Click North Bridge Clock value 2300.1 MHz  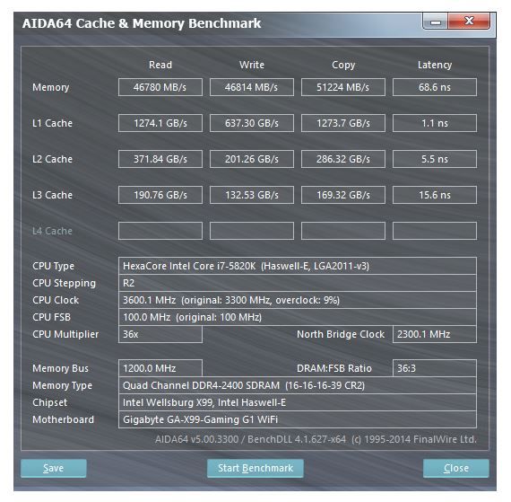click(435, 334)
